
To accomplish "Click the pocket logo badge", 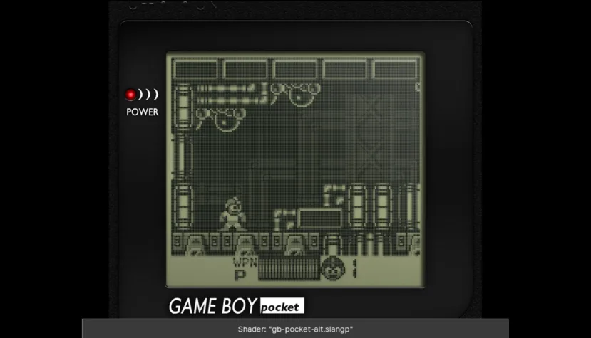I will pos(282,307).
